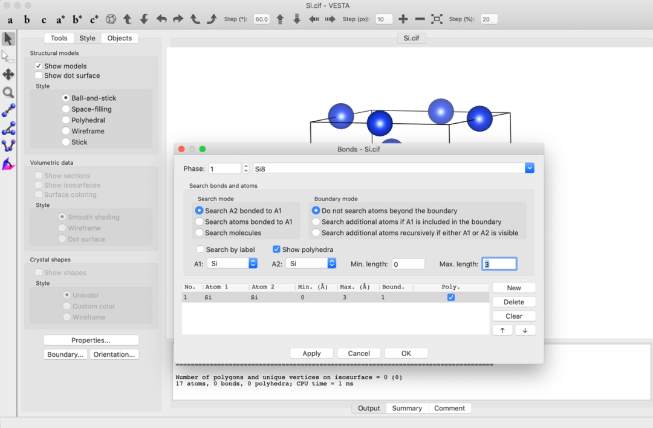653x428 pixels.
Task: Select search additional atoms recursively option
Action: pos(316,233)
